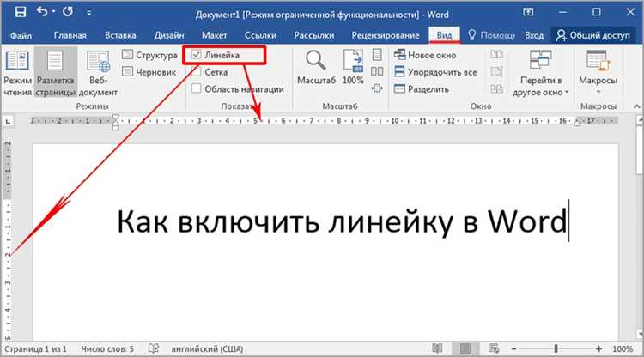Switch to the Ссылки tab
The height and width of the screenshot is (357, 644).
tap(260, 35)
